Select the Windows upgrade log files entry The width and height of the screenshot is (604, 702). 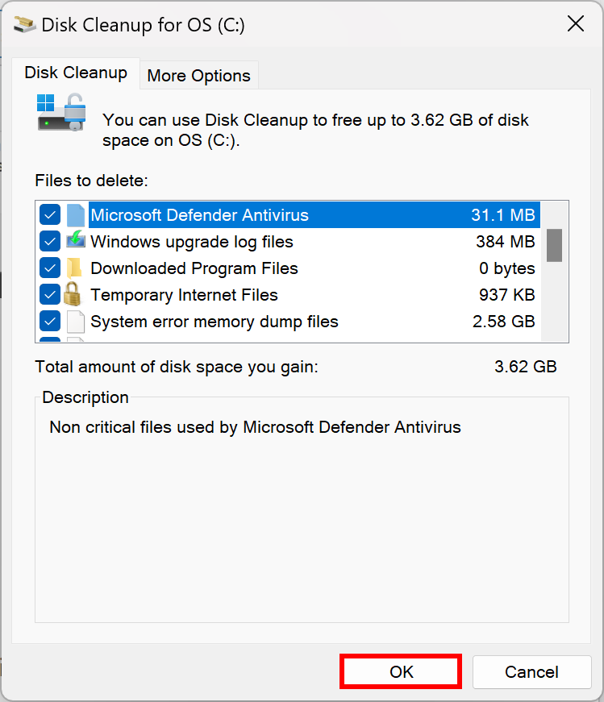coord(192,242)
